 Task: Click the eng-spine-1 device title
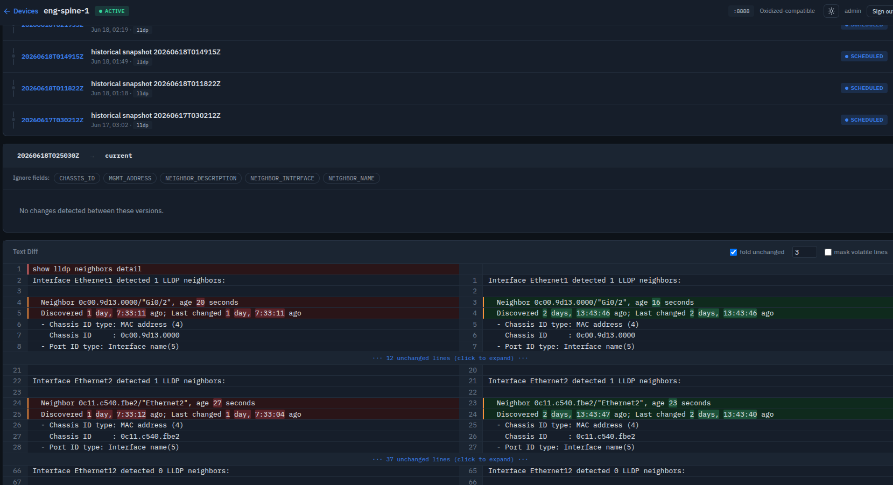coord(66,11)
